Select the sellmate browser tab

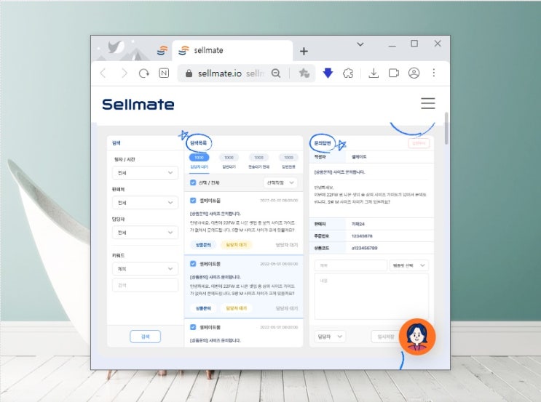click(x=232, y=50)
